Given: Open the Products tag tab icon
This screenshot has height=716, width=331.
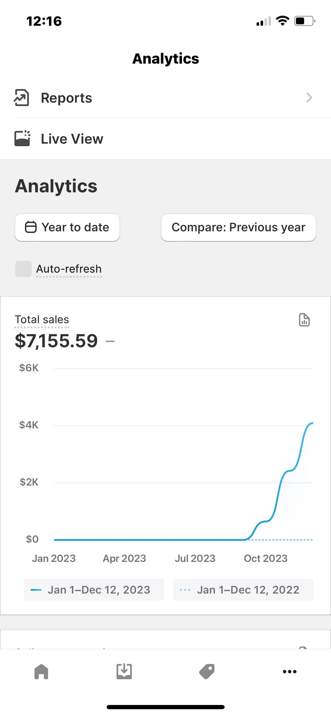Looking at the screenshot, I should [x=207, y=671].
